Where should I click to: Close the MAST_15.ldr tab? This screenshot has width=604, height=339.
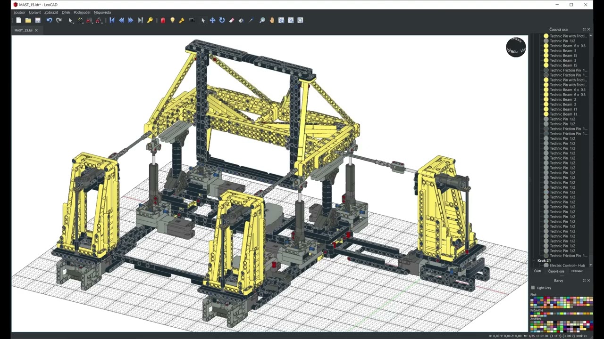36,30
